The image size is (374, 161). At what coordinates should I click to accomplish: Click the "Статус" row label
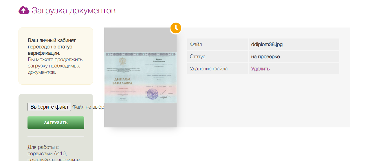coord(197,56)
